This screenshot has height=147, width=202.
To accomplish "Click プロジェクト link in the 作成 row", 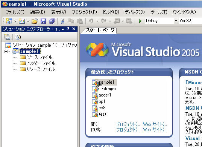I will tap(128, 129).
